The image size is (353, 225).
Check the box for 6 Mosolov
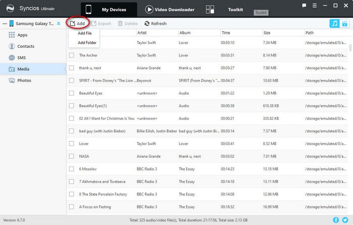pos(72,169)
